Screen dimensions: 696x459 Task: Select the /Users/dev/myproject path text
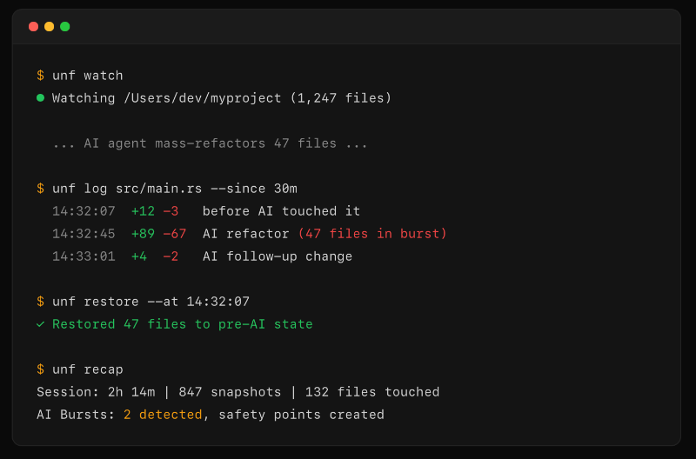202,98
